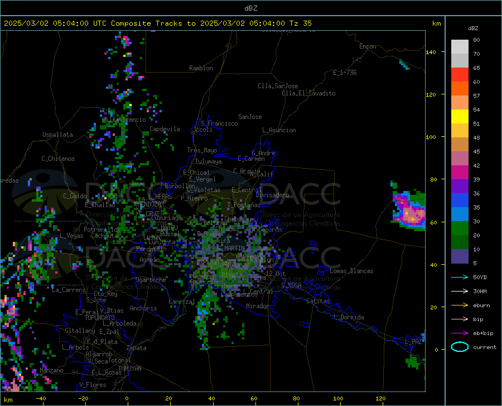
Task: Click the L_Dormida map label
Action: click(348, 317)
